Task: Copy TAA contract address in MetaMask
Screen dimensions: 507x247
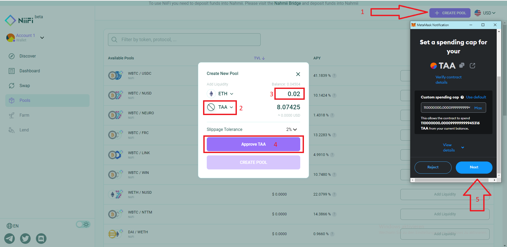Action: [x=462, y=65]
